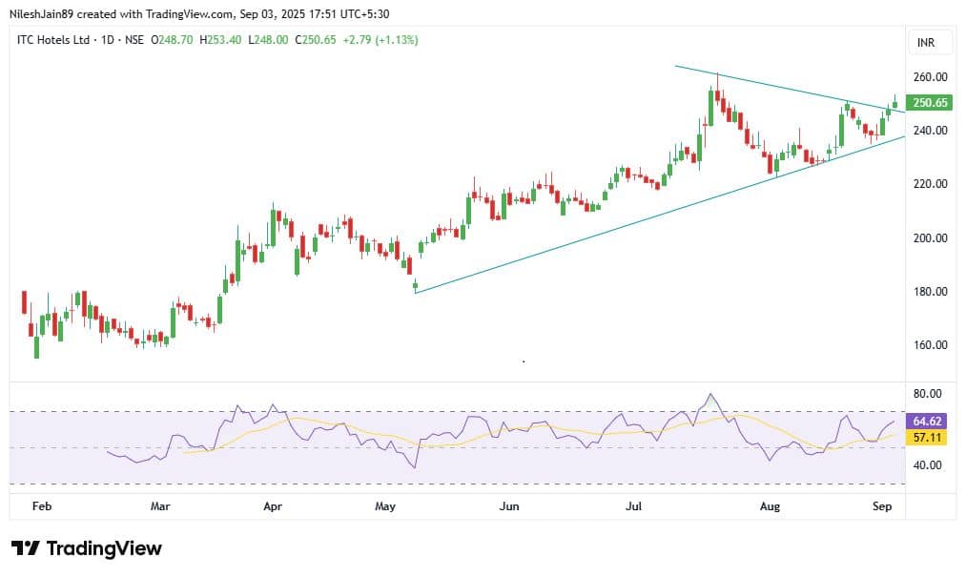
Task: Click the TradingView logo icon at bottom
Action: (x=26, y=548)
